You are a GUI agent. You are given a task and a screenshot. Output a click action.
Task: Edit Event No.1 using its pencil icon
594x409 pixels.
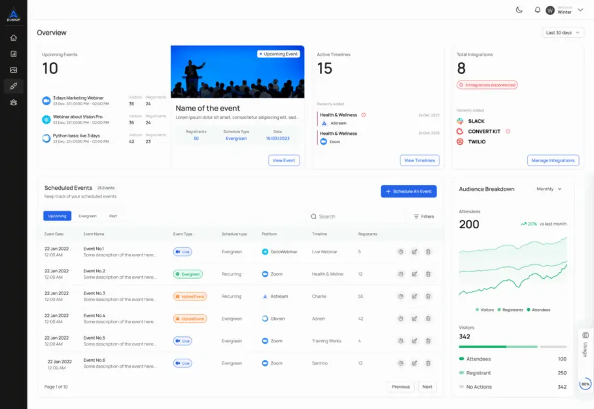pos(413,251)
